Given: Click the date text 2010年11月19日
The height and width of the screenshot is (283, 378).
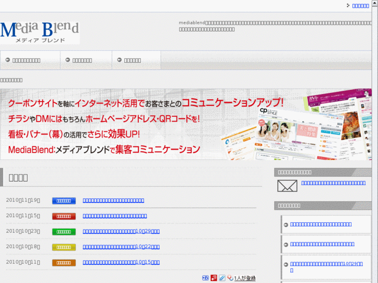Looking at the screenshot, I should tap(23, 200).
